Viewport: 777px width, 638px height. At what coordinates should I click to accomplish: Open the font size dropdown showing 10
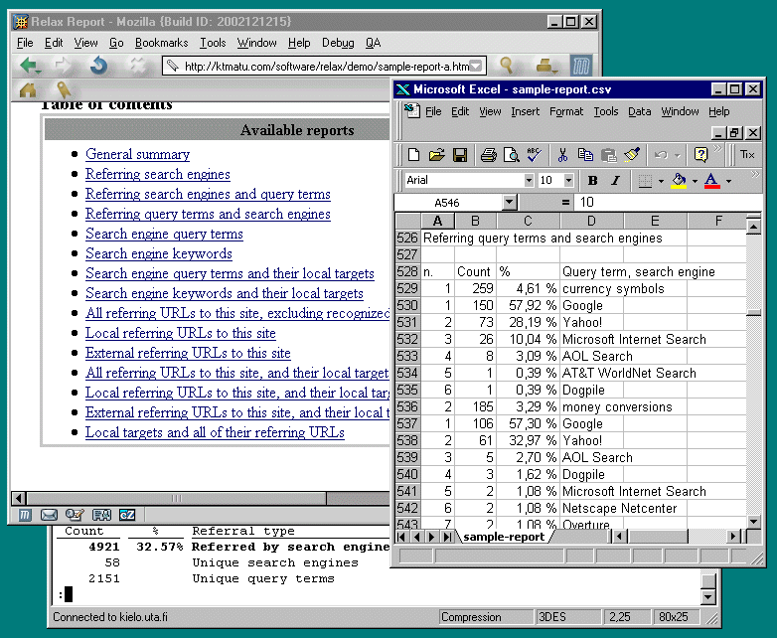click(571, 181)
